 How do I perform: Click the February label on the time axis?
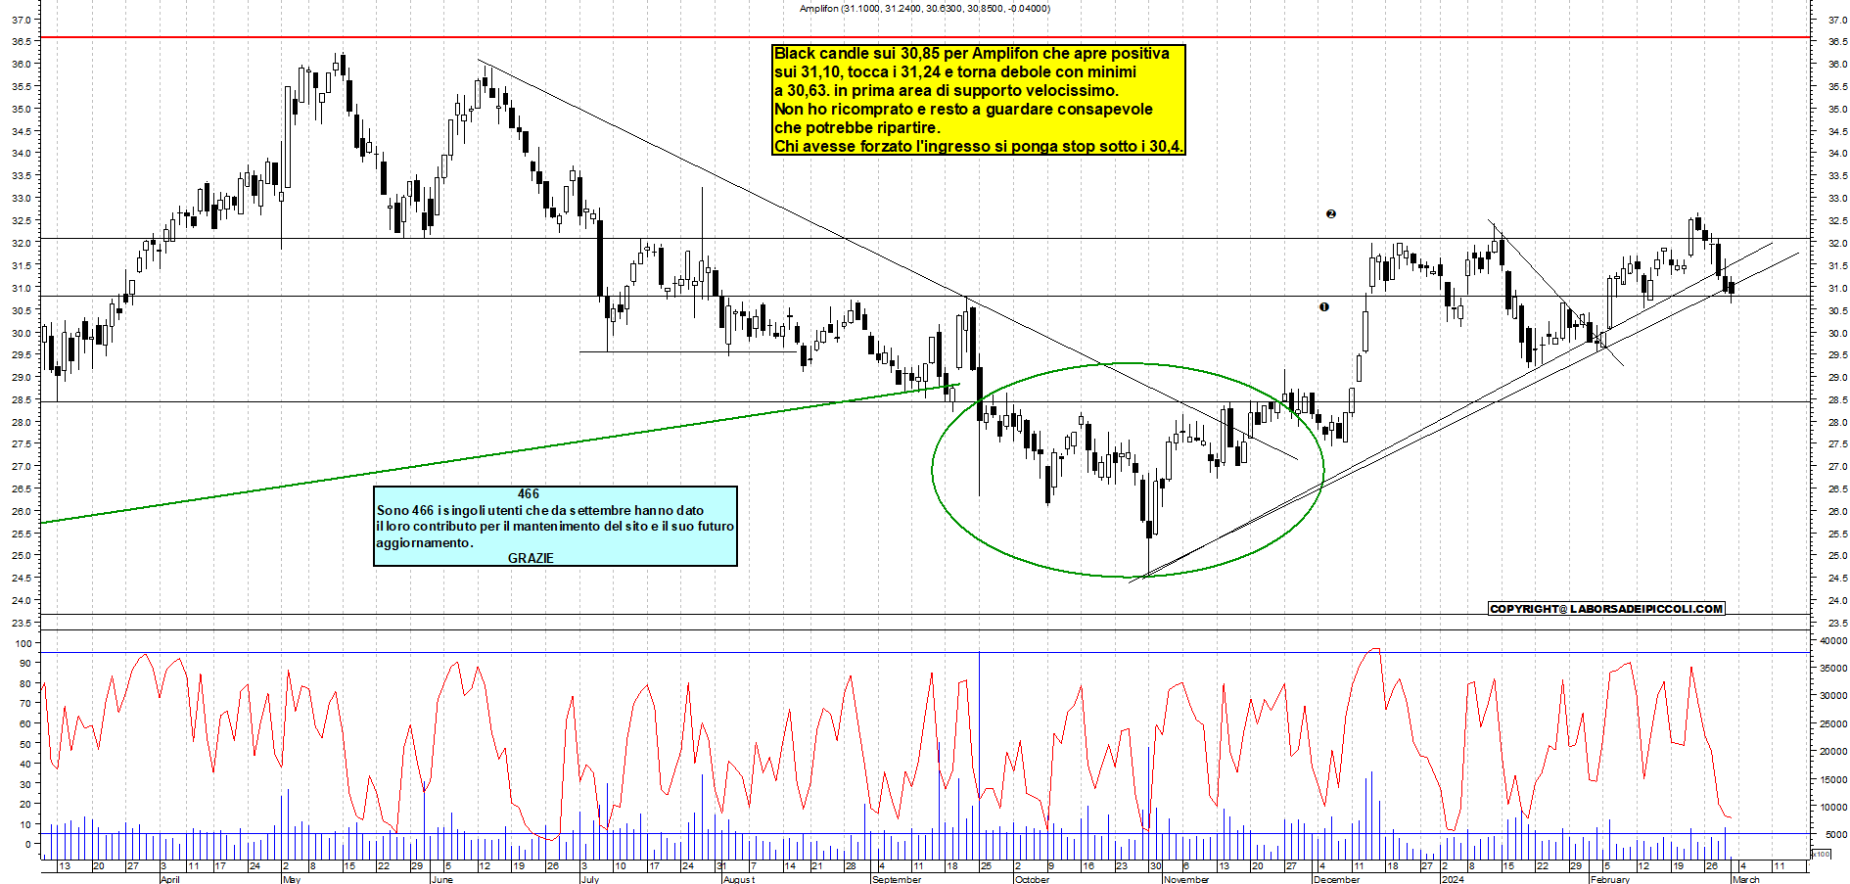pos(1610,879)
